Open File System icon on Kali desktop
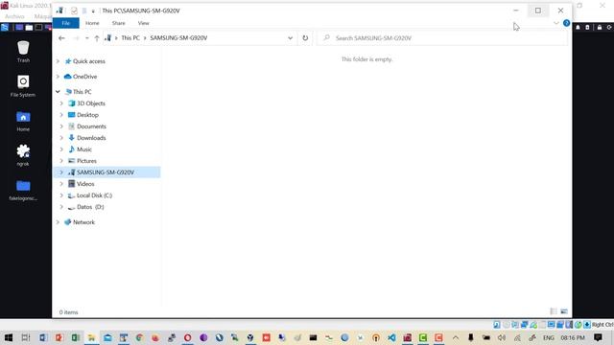This screenshot has height=345, width=614. (23, 86)
